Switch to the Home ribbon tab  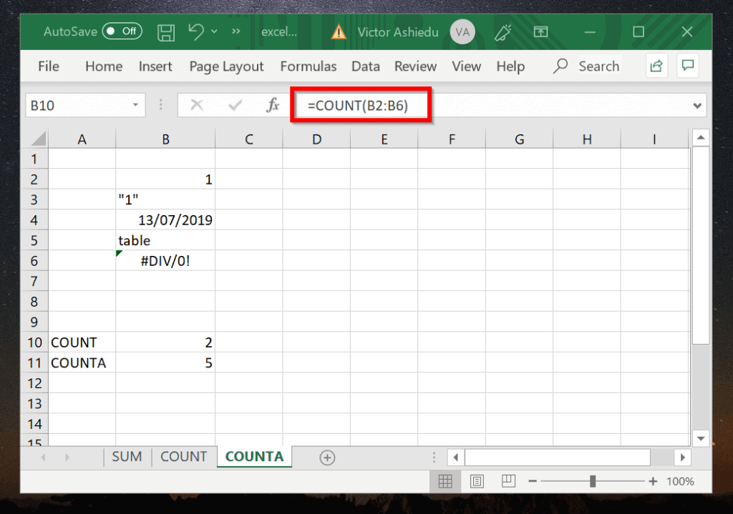click(x=104, y=66)
